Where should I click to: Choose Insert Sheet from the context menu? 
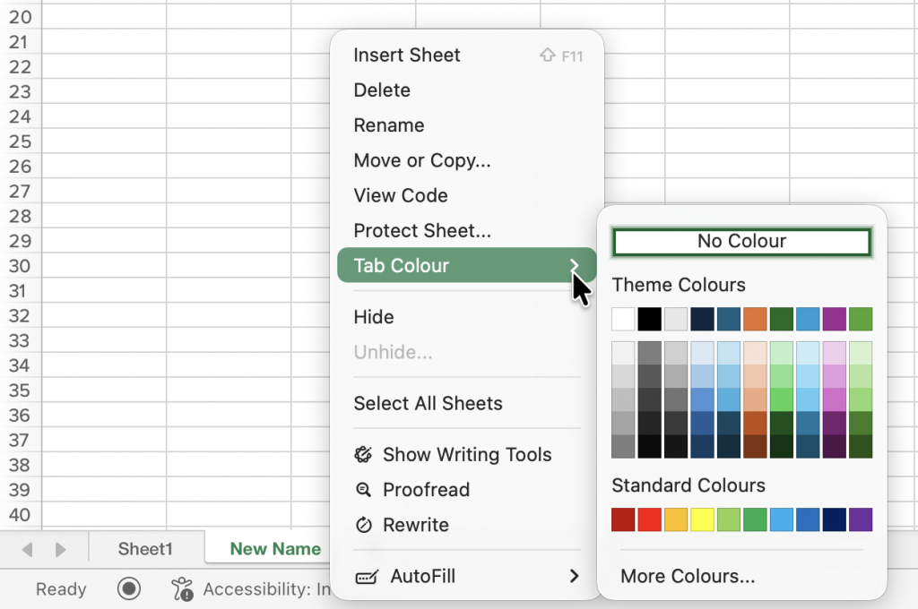(x=407, y=56)
